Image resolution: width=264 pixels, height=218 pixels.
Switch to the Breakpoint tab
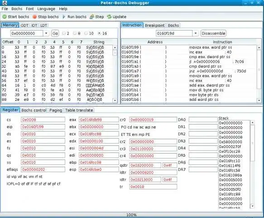click(x=155, y=25)
